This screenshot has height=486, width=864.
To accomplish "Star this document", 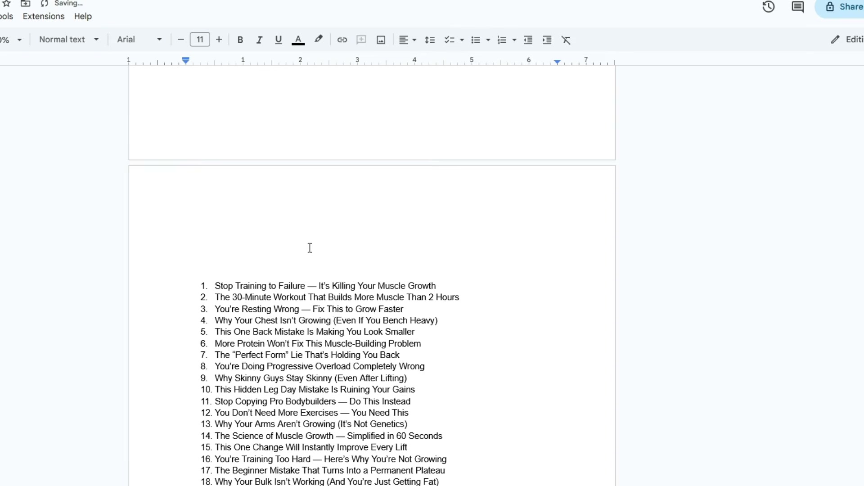I will [6, 3].
